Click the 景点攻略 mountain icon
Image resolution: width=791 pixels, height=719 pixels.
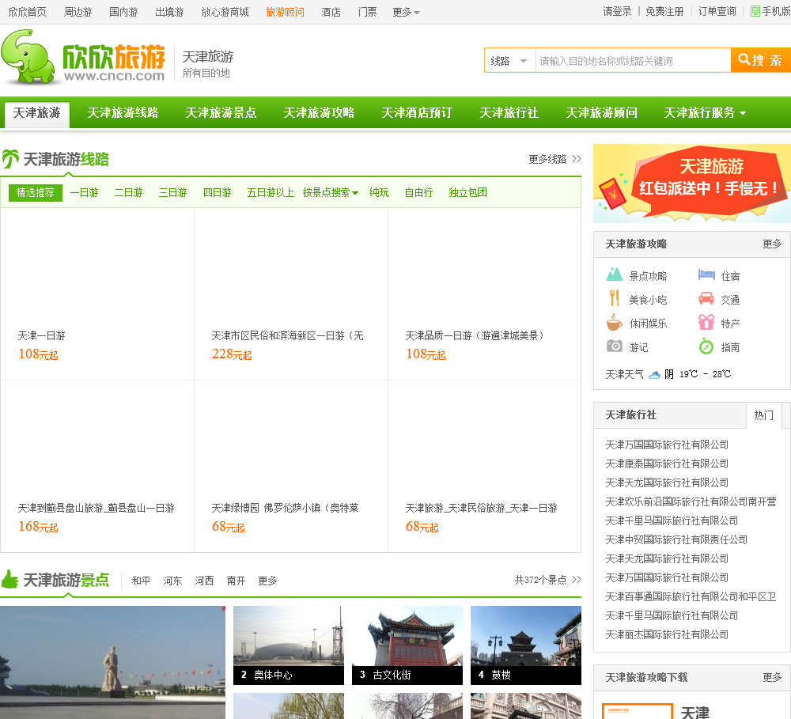pyautogui.click(x=614, y=275)
